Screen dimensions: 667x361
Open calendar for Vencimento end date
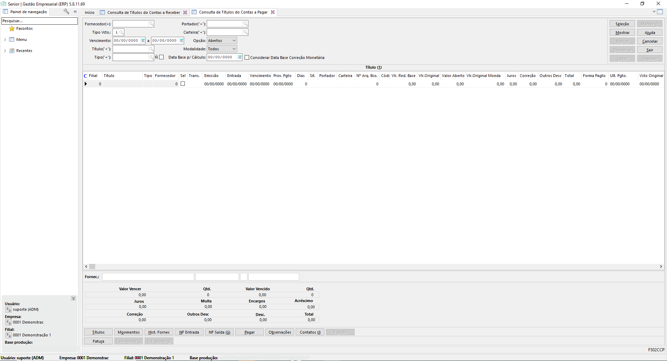point(181,41)
